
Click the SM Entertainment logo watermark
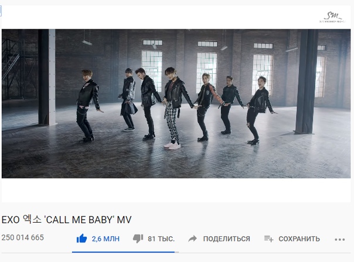point(332,17)
